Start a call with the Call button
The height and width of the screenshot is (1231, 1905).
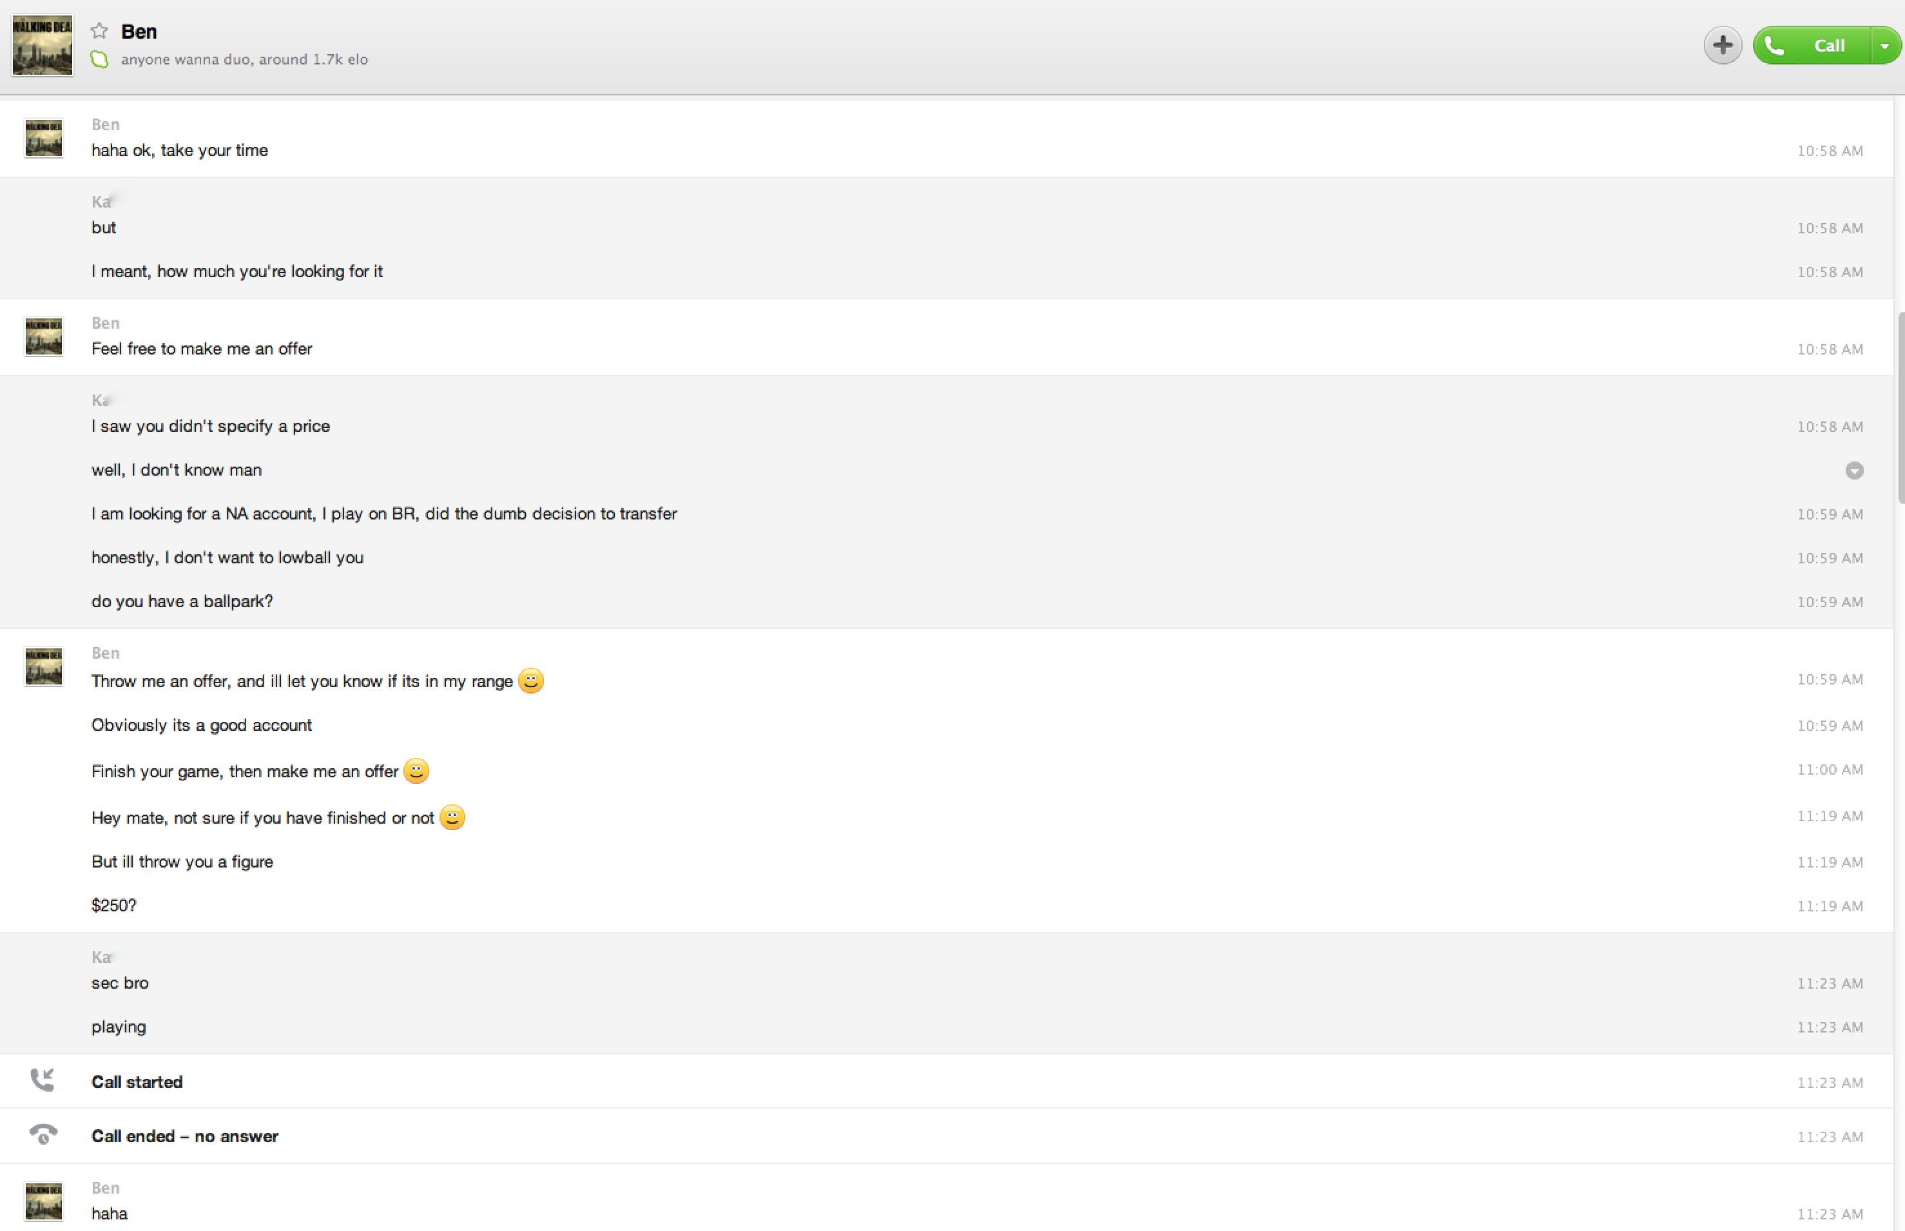pos(1812,44)
